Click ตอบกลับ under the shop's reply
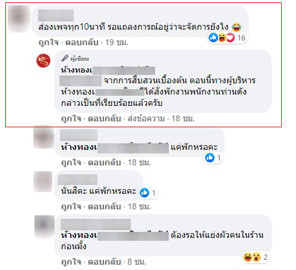The image size is (296, 270). click(x=105, y=118)
